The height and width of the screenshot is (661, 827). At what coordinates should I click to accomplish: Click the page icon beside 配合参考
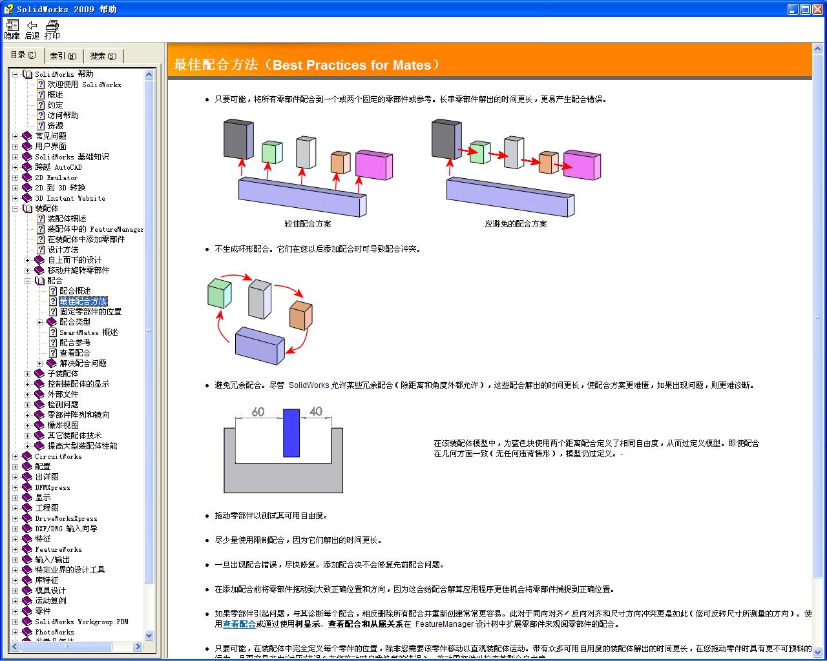coord(53,343)
